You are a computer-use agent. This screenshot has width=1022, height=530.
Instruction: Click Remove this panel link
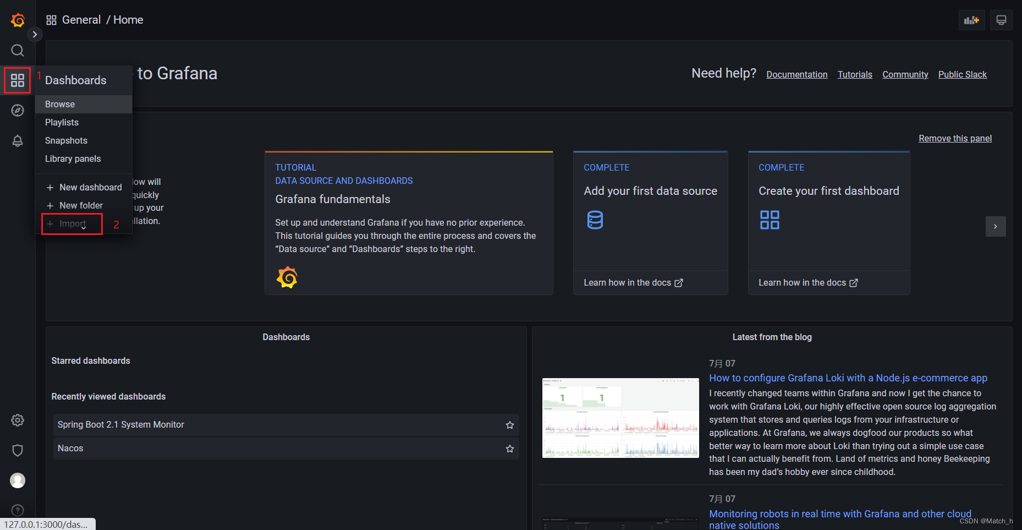click(x=955, y=139)
